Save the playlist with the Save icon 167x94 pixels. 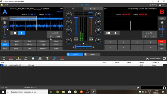coord(33,58)
